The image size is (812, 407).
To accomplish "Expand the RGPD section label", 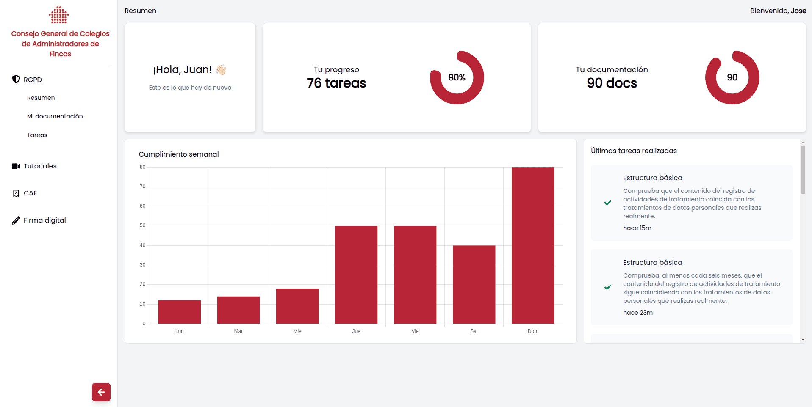I will point(33,80).
